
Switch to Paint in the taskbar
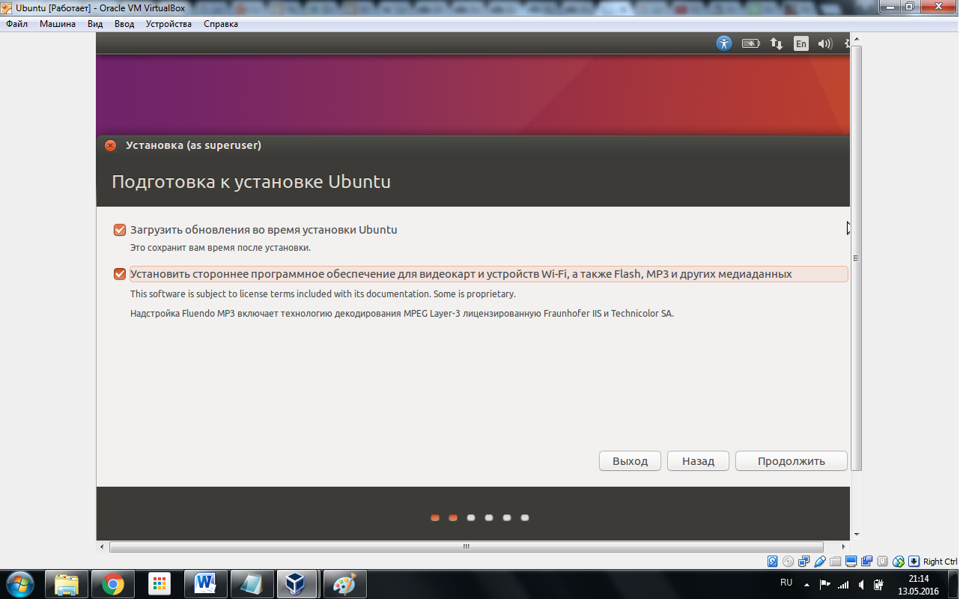(344, 584)
